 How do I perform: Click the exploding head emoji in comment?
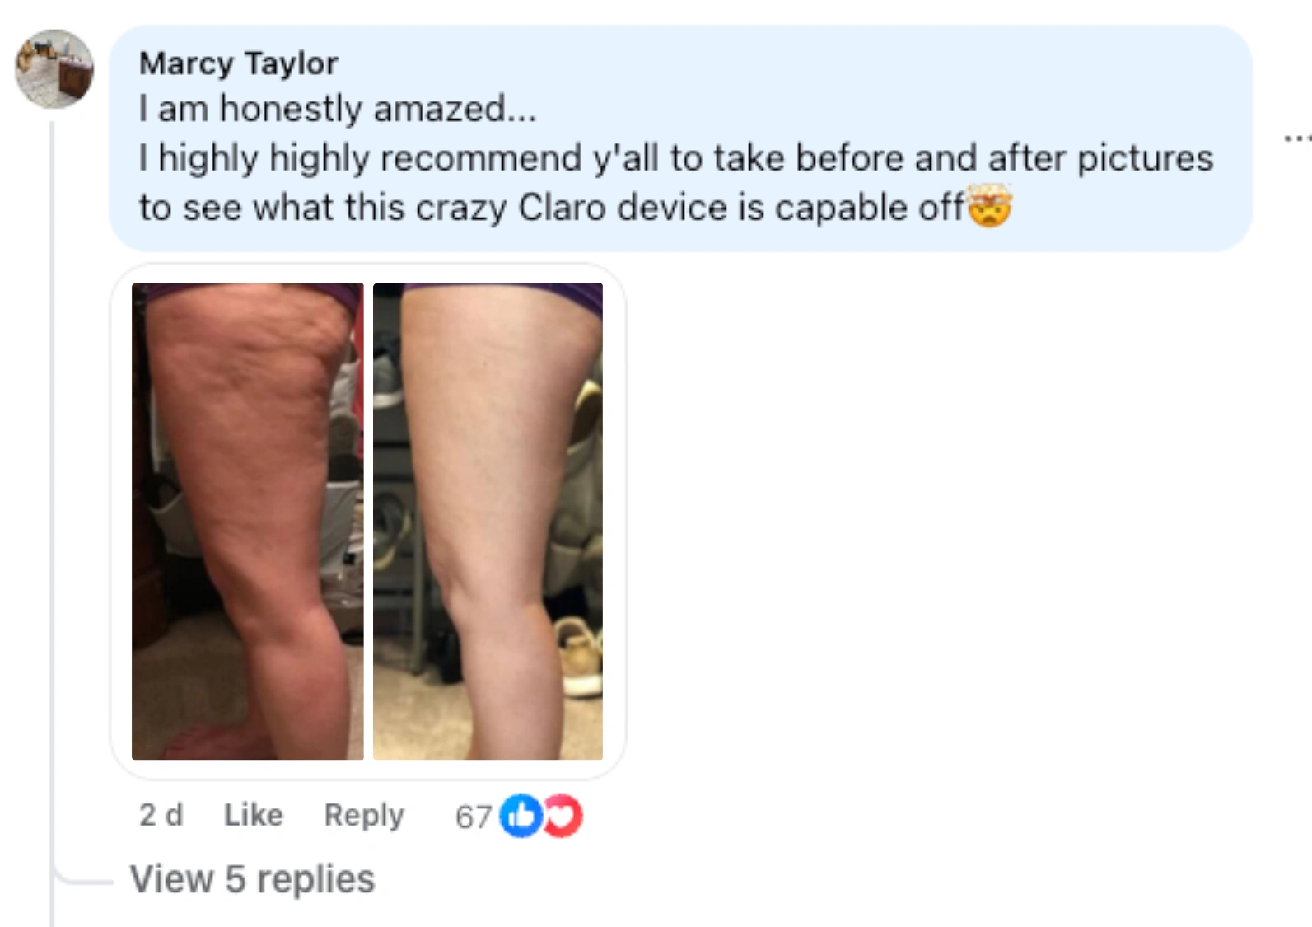click(x=989, y=206)
